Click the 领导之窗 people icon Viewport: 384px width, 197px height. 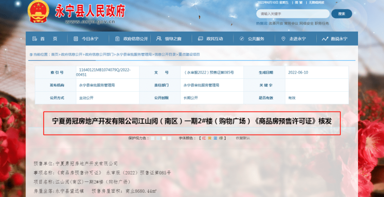[x=159, y=39]
